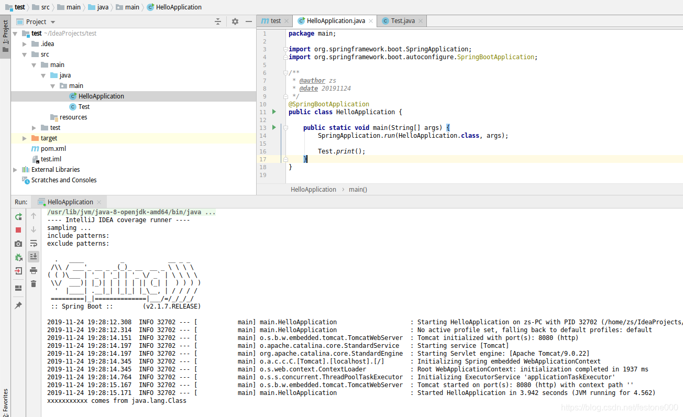Click the camera dump threads icon

pos(18,244)
